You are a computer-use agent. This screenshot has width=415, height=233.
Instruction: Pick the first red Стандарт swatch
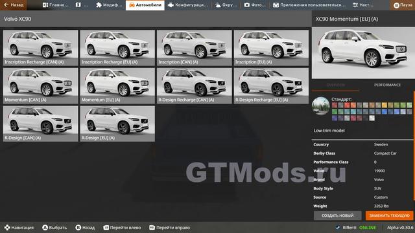[x=335, y=105]
